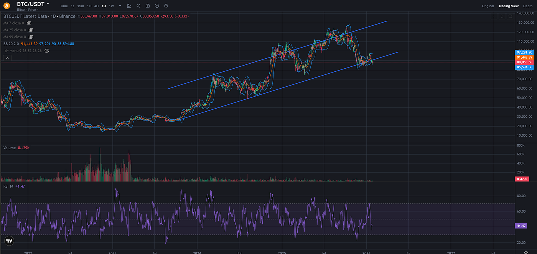Image resolution: width=537 pixels, height=254 pixels.
Task: Click the collapse pane button
Action: tap(502, 16)
